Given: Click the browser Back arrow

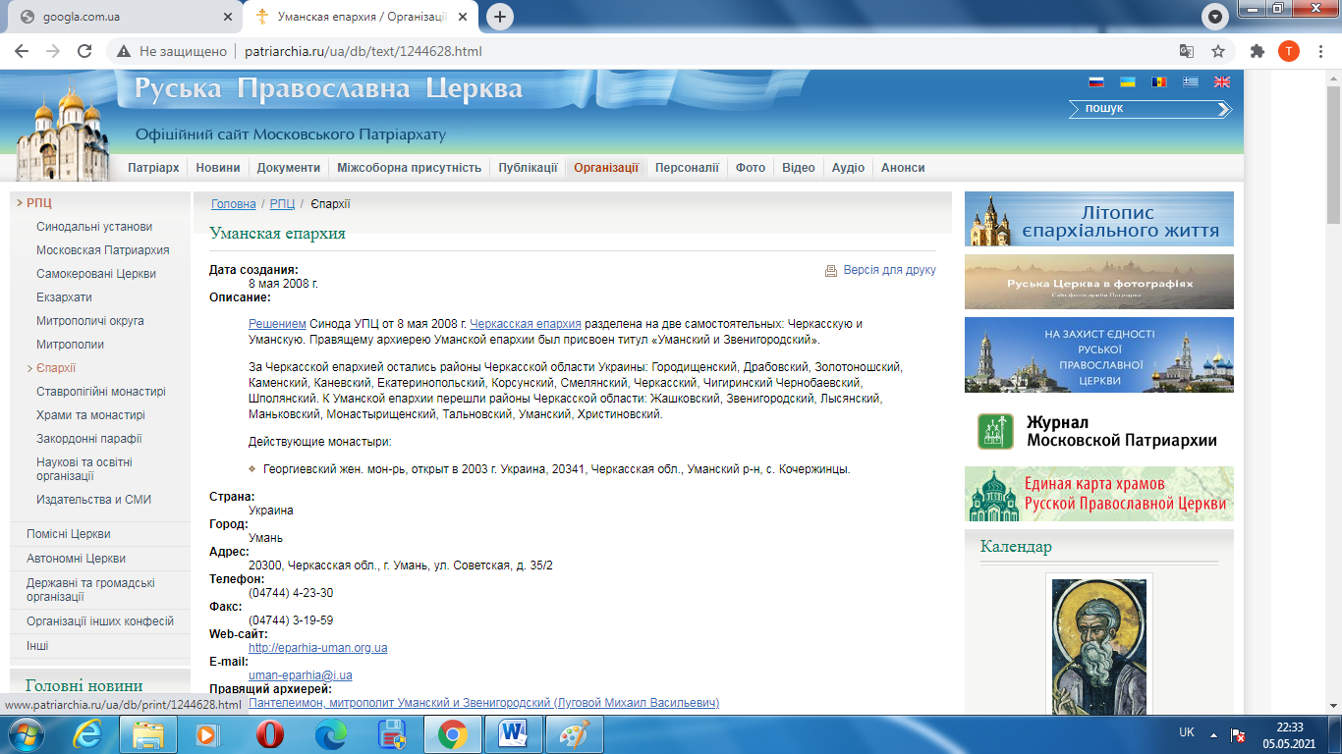Looking at the screenshot, I should click(23, 51).
